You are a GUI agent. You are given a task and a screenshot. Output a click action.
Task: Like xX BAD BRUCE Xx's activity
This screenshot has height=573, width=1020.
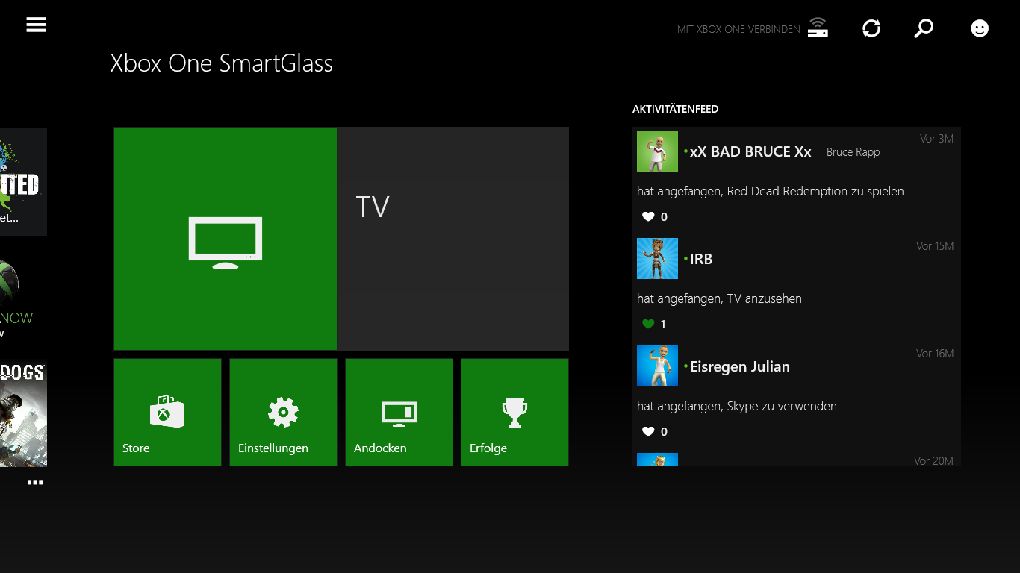tap(648, 216)
